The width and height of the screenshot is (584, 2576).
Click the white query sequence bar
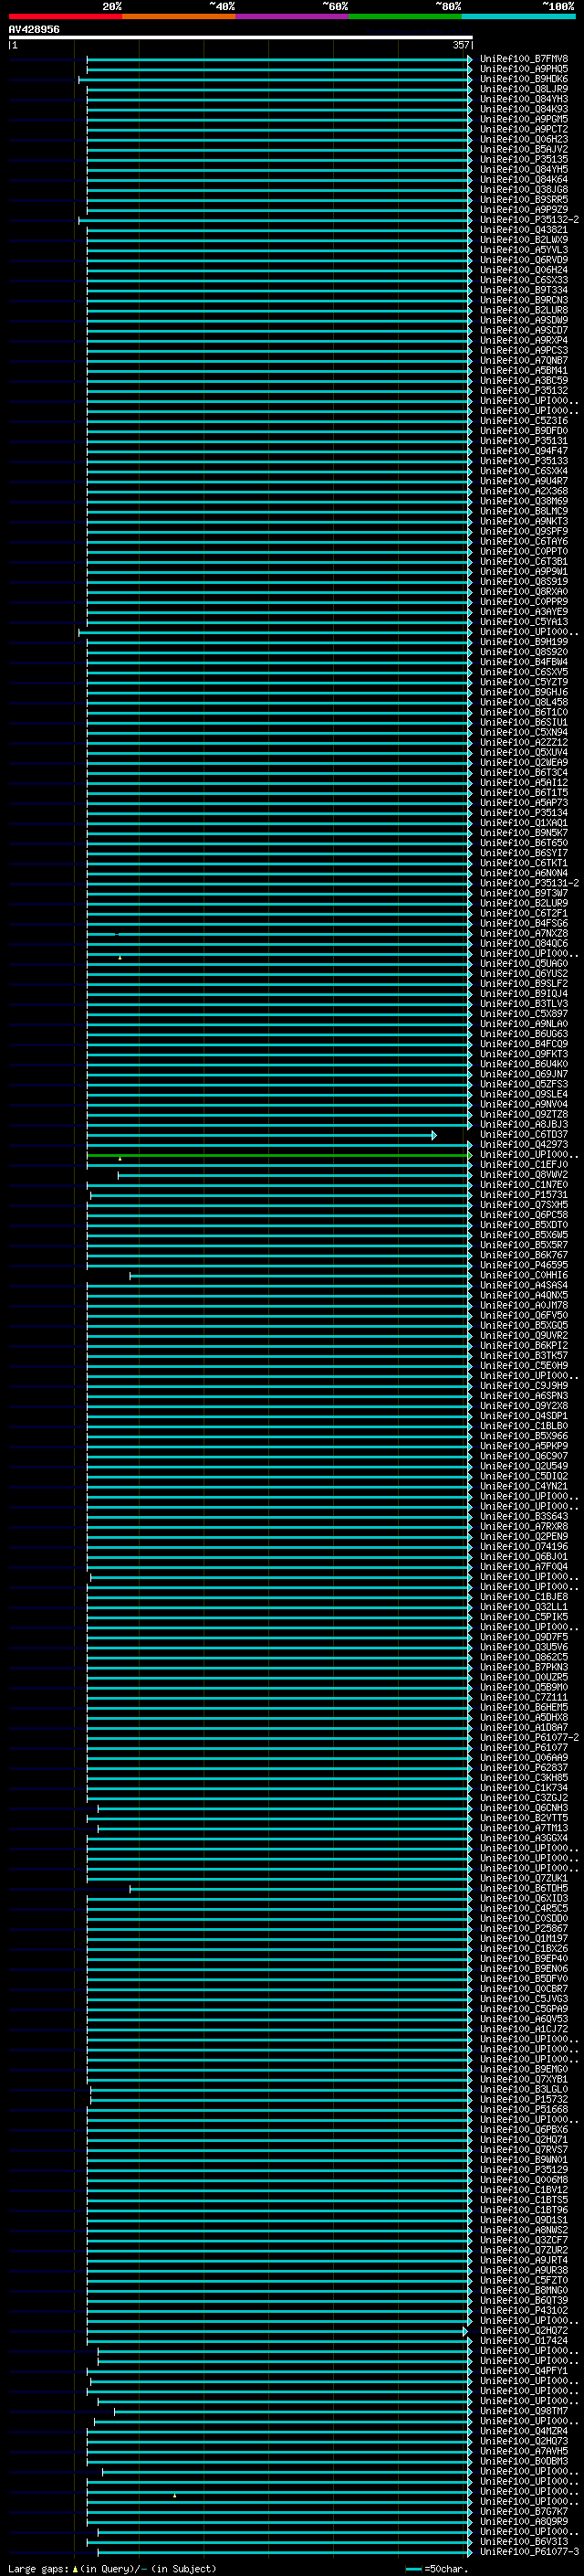(x=241, y=38)
